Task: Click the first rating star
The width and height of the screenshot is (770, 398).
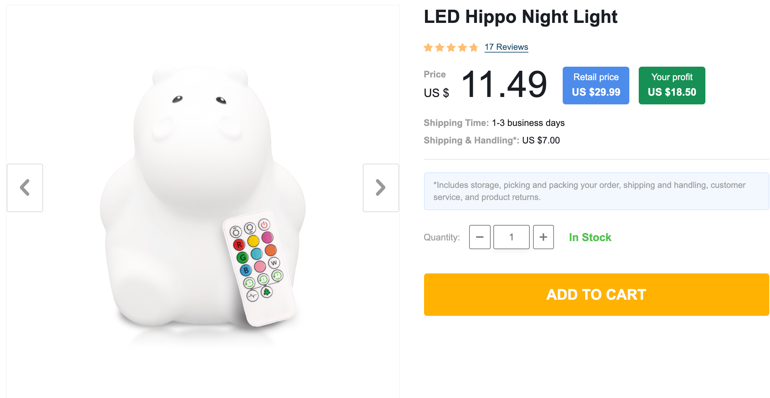Action: pos(428,47)
